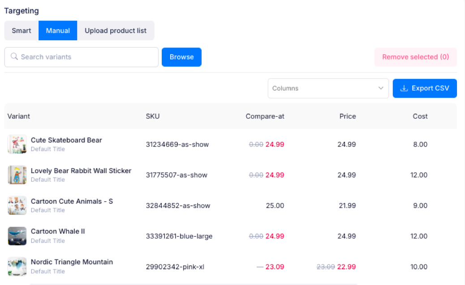Open Cartoon Whale II thumbnail
465x285 pixels.
tap(17, 236)
